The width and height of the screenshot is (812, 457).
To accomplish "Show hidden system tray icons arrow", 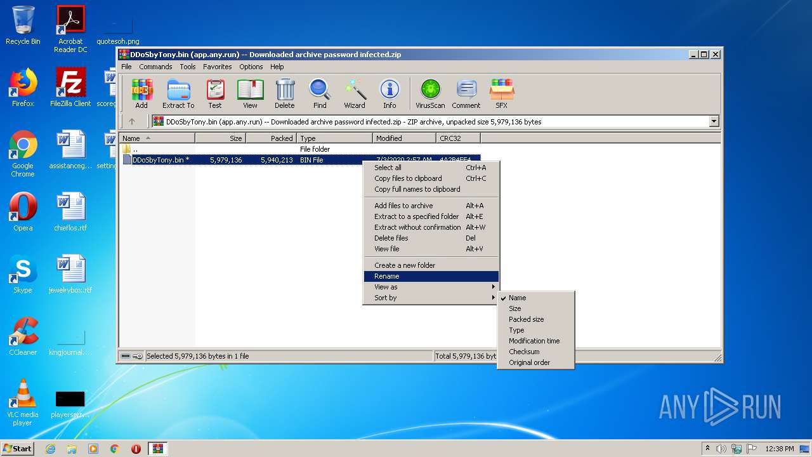I will coord(707,449).
